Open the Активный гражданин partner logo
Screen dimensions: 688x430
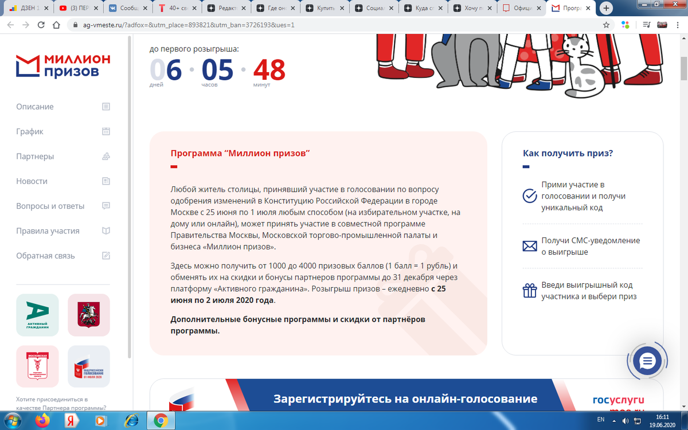click(x=37, y=315)
